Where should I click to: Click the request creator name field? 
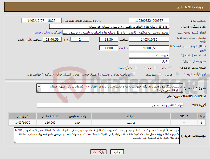coord(116,32)
